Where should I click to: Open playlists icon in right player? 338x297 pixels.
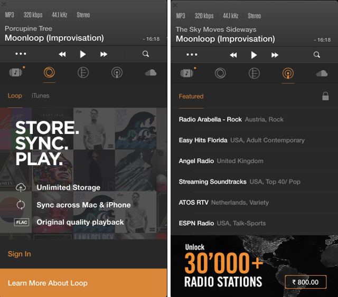[254, 73]
